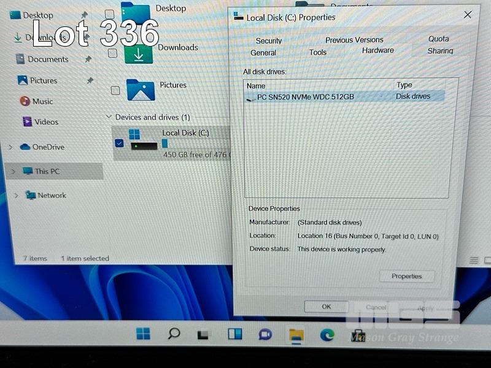Image resolution: width=491 pixels, height=368 pixels.
Task: Tick the Pictures folder checkbox
Action: coord(115,90)
